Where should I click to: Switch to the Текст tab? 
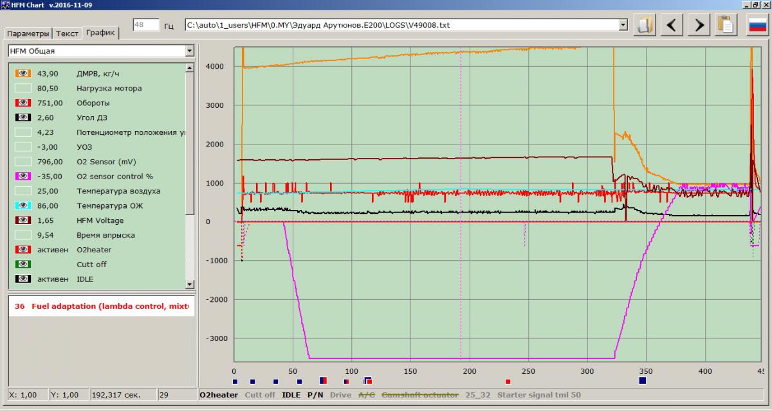click(x=67, y=34)
